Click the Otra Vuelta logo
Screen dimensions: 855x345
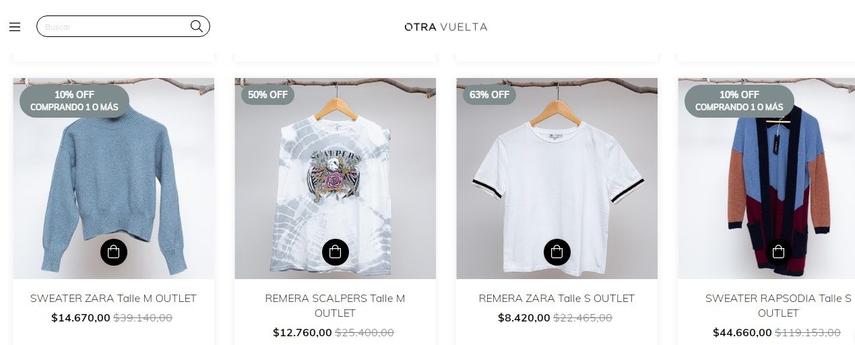click(446, 27)
